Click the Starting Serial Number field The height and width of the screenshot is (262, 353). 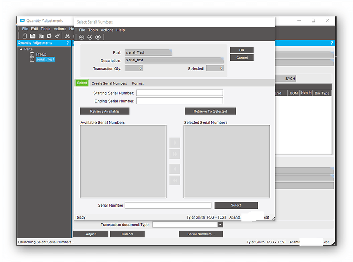point(180,93)
